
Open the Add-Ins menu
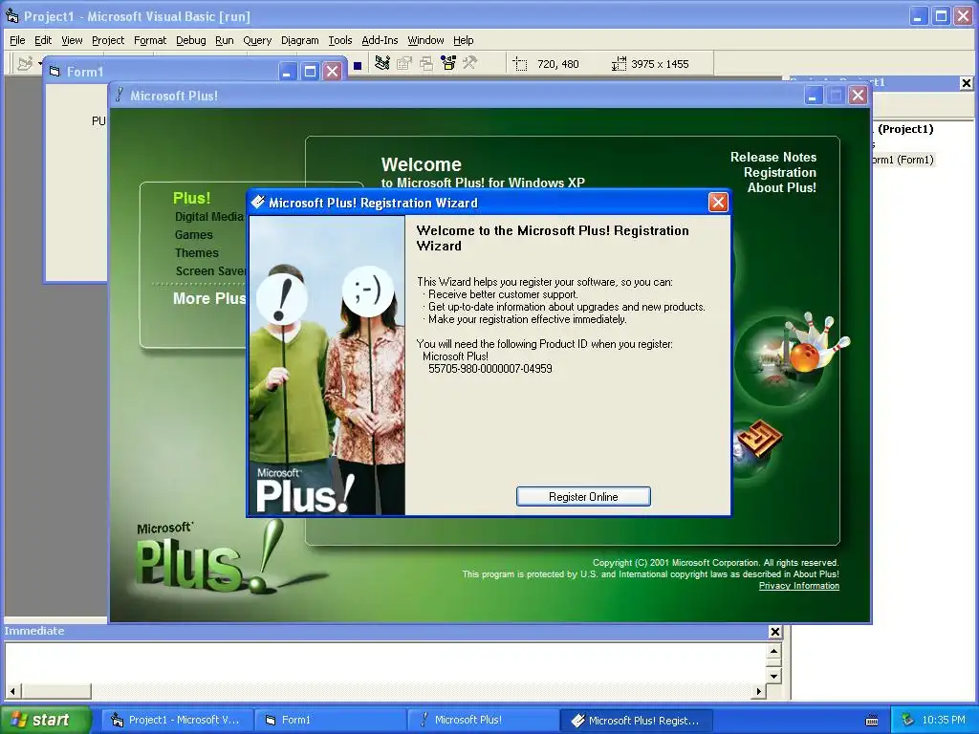(380, 40)
